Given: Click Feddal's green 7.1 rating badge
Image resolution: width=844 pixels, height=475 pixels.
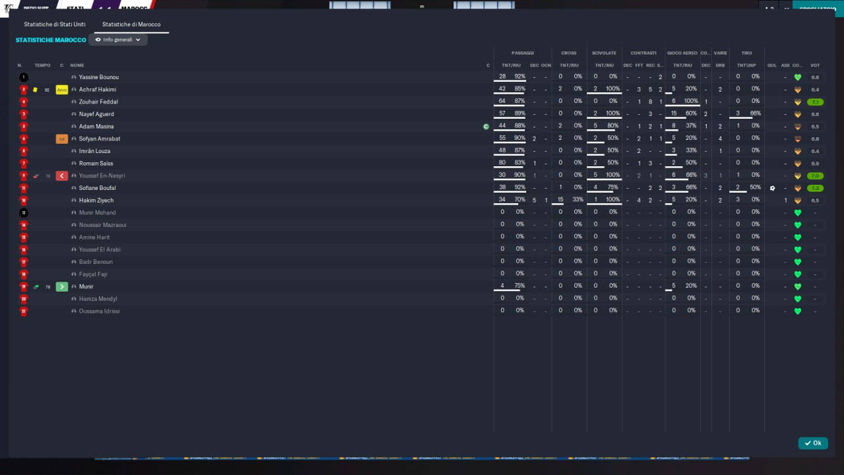Looking at the screenshot, I should (815, 102).
